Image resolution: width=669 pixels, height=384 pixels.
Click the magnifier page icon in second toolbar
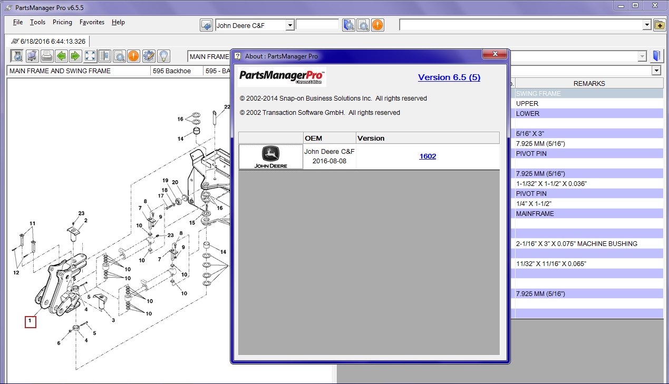tap(119, 56)
